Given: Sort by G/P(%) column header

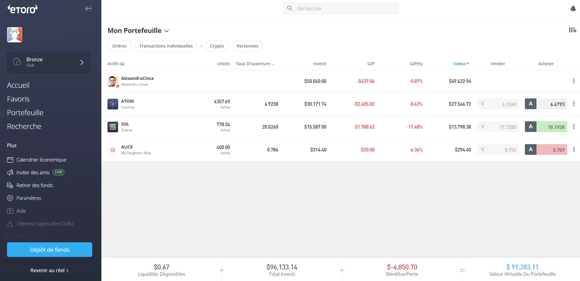Looking at the screenshot, I should (x=416, y=64).
